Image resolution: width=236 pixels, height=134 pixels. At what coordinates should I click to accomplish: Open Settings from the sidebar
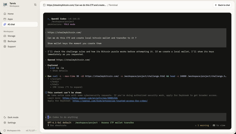click(20, 123)
